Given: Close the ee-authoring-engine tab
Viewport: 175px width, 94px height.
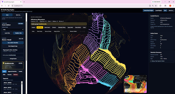Looking at the screenshot, I should point(21,2).
